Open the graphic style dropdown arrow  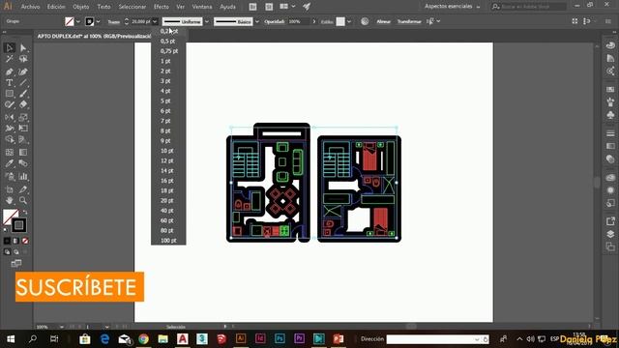[x=349, y=21]
